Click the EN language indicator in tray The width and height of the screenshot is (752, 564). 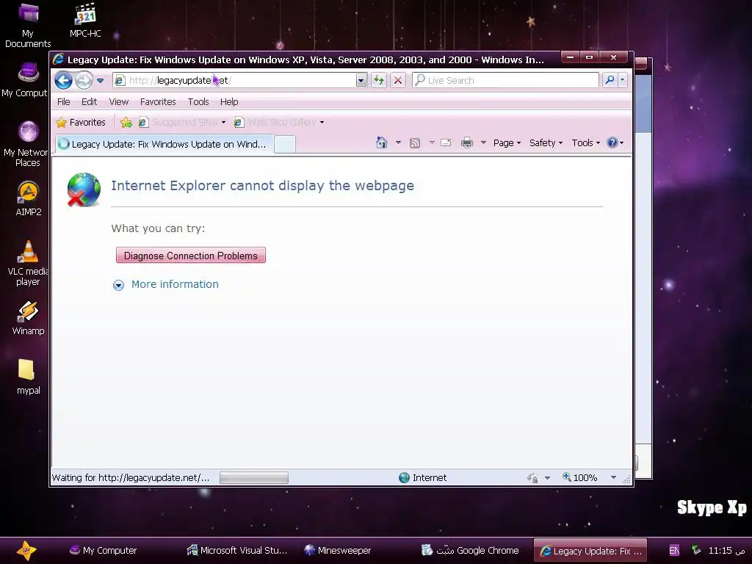pos(674,551)
